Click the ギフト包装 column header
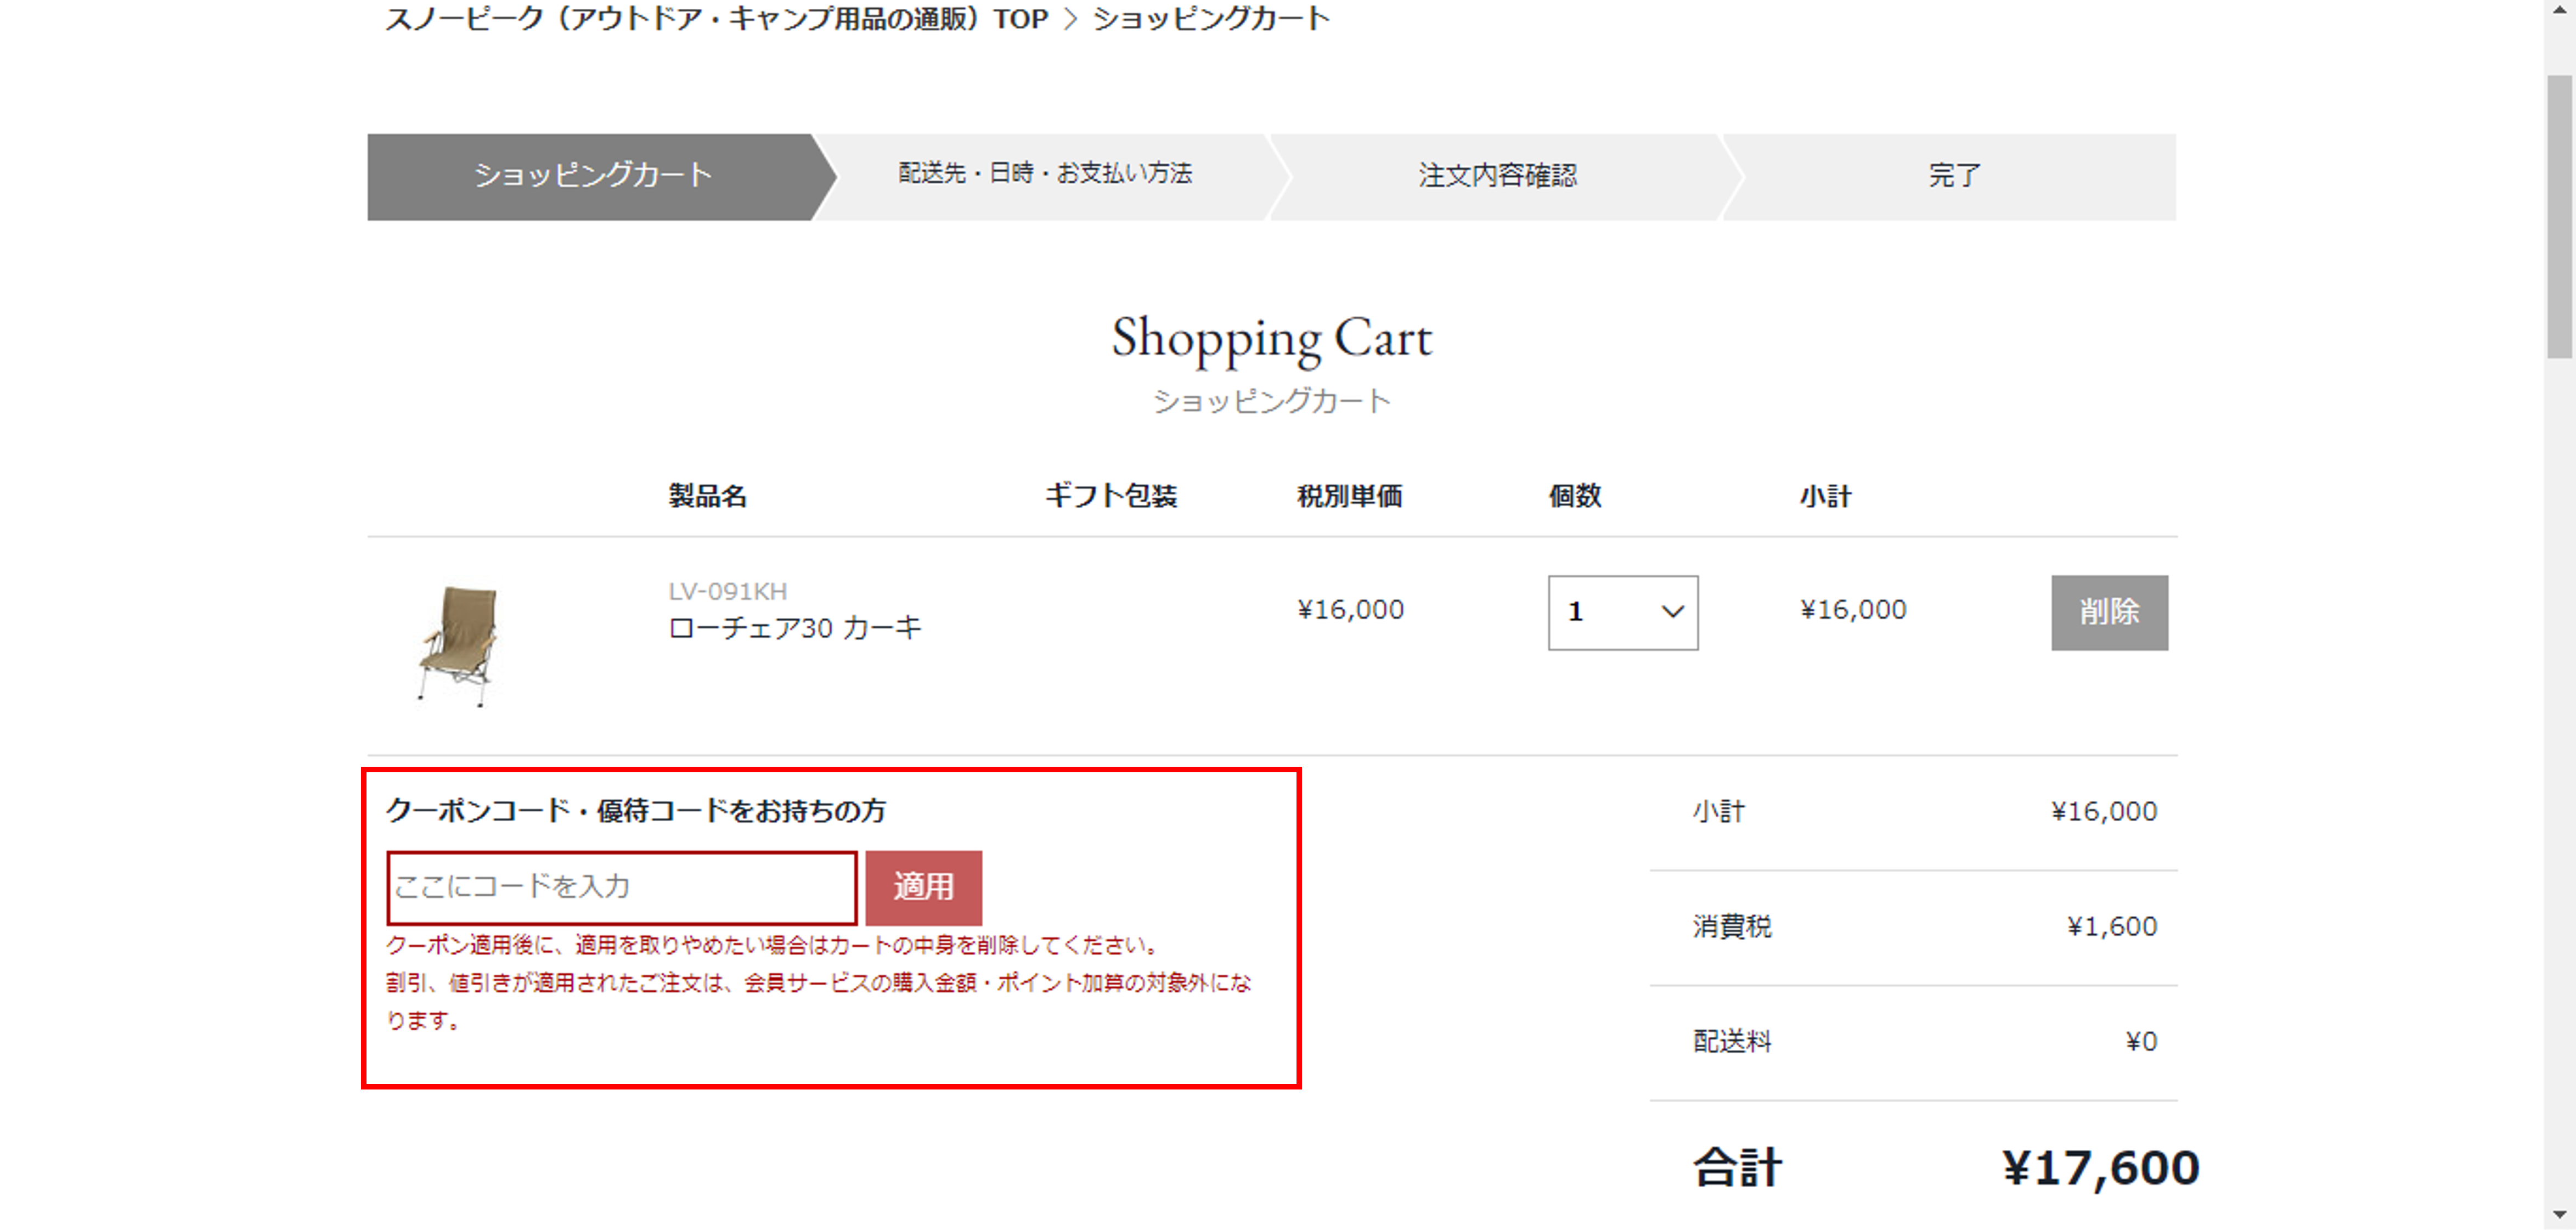 coord(1111,496)
